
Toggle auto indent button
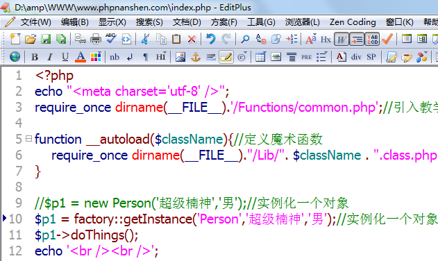pyautogui.click(x=357, y=39)
